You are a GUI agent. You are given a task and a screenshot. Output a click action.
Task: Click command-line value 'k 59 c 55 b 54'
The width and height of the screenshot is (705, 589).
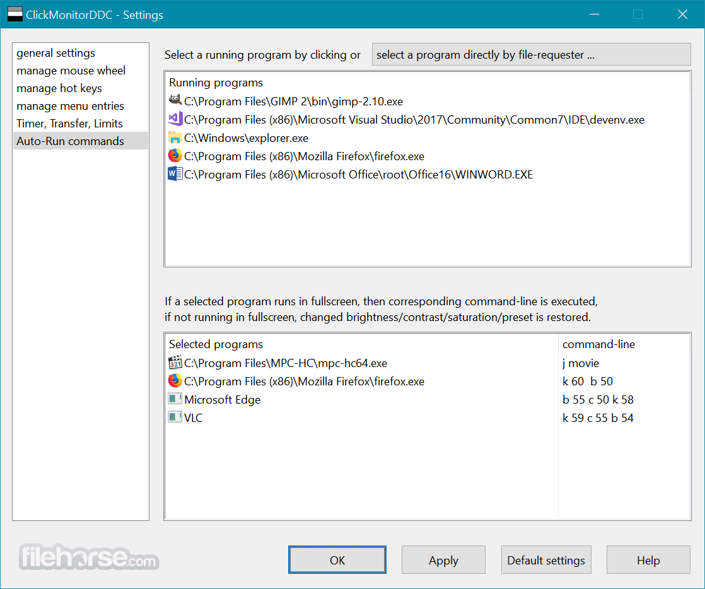pyautogui.click(x=598, y=417)
